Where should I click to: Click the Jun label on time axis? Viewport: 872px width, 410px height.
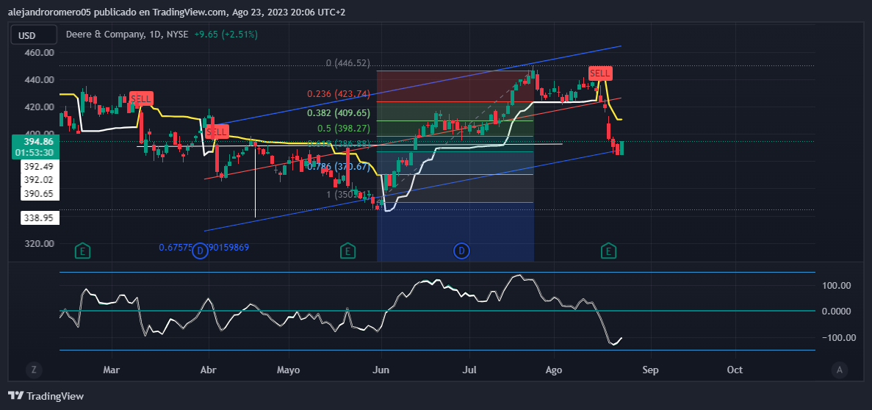[x=381, y=370]
